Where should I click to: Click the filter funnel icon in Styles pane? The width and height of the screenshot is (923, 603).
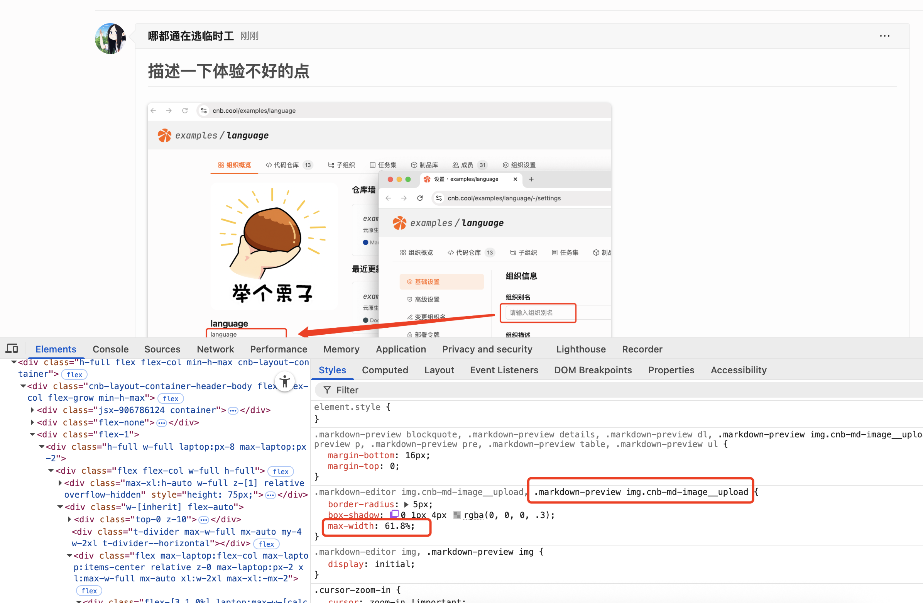click(x=328, y=390)
